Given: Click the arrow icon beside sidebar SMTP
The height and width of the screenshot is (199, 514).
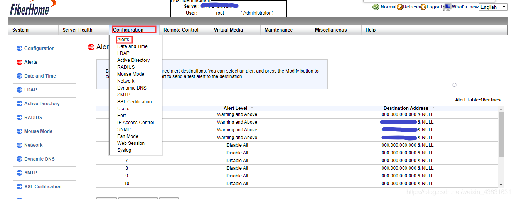Looking at the screenshot, I should 19,173.
